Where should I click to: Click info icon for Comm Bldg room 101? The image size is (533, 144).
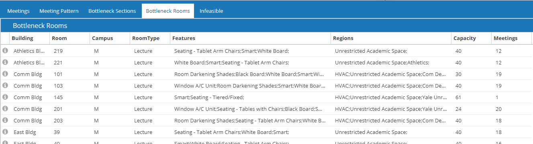(x=5, y=74)
